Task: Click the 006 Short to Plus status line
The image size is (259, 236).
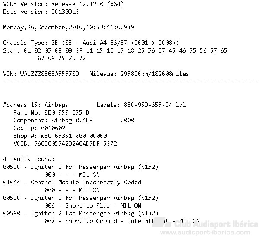Action: click(x=93, y=205)
